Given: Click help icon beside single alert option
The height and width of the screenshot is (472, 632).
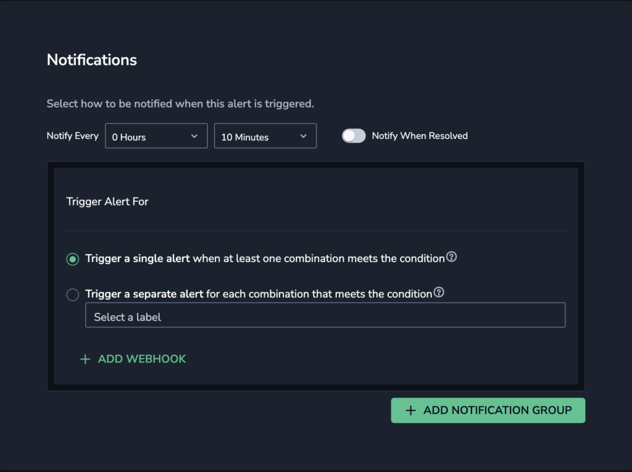Looking at the screenshot, I should click(451, 257).
